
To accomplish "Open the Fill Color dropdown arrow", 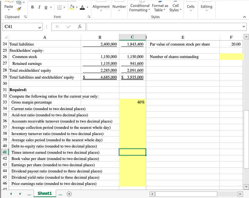I will coord(77,7).
